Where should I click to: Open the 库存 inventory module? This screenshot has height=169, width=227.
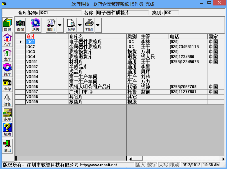pyautogui.click(x=7, y=85)
